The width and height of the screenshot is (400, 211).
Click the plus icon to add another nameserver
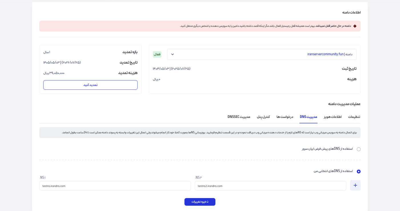[x=355, y=185]
